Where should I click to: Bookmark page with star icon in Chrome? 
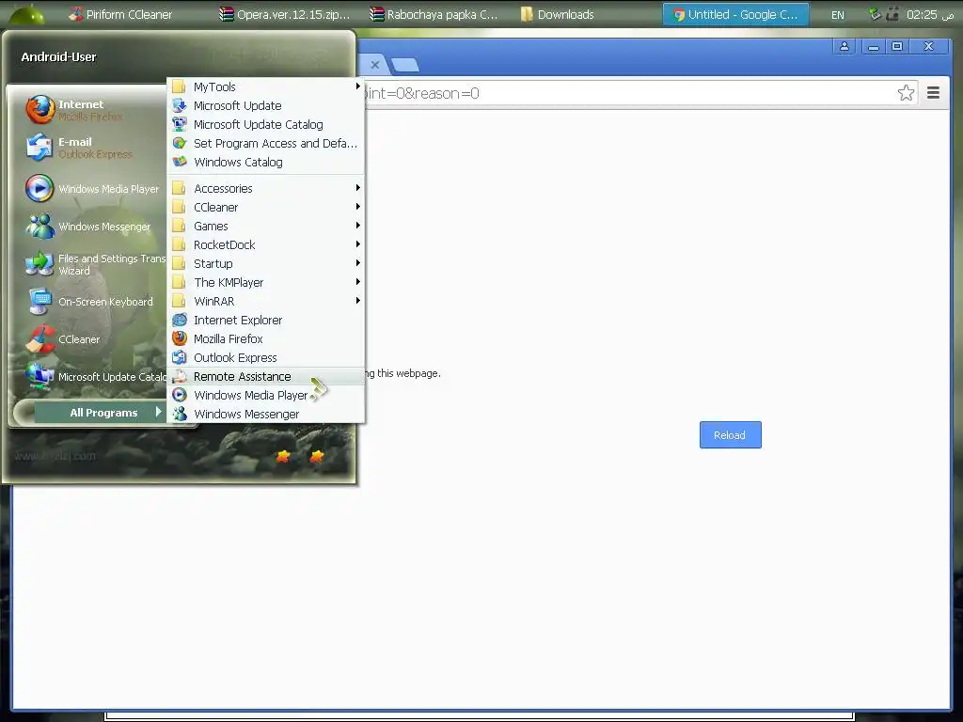point(906,93)
